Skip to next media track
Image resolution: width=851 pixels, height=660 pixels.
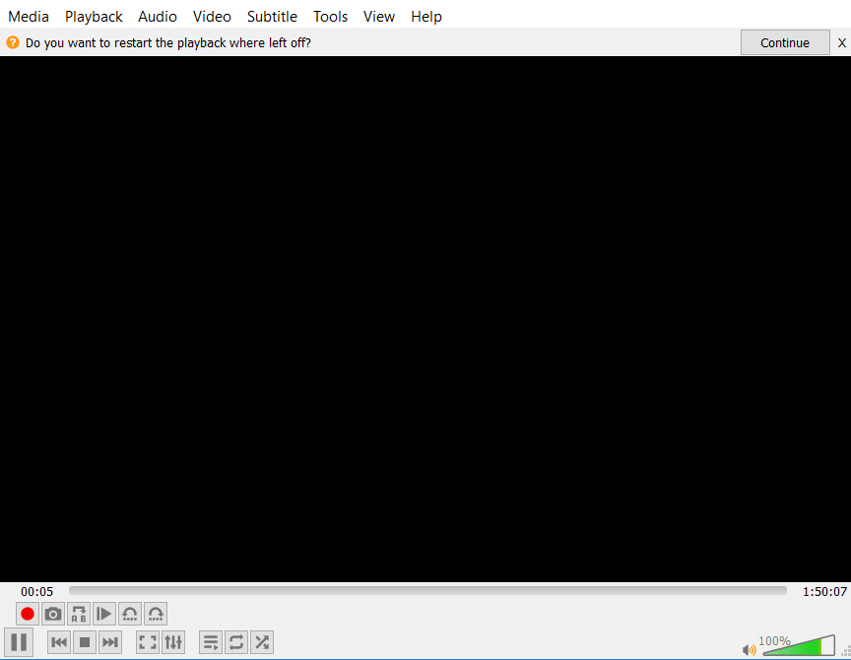point(110,642)
